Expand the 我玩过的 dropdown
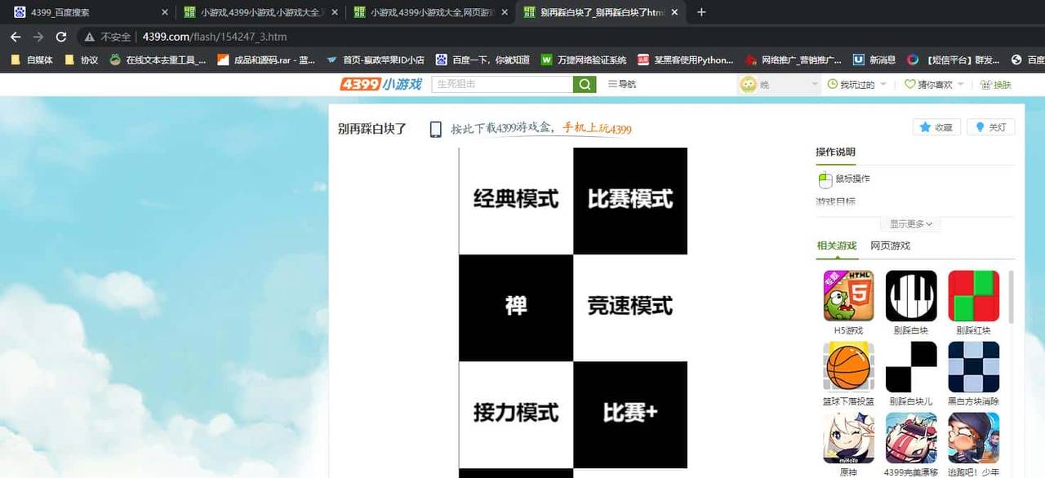Viewport: 1045px width, 478px height. pos(856,83)
